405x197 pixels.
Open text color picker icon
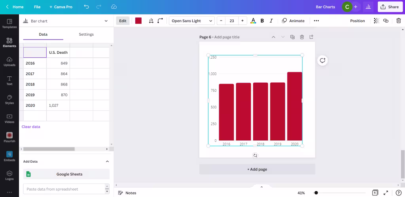point(253,21)
